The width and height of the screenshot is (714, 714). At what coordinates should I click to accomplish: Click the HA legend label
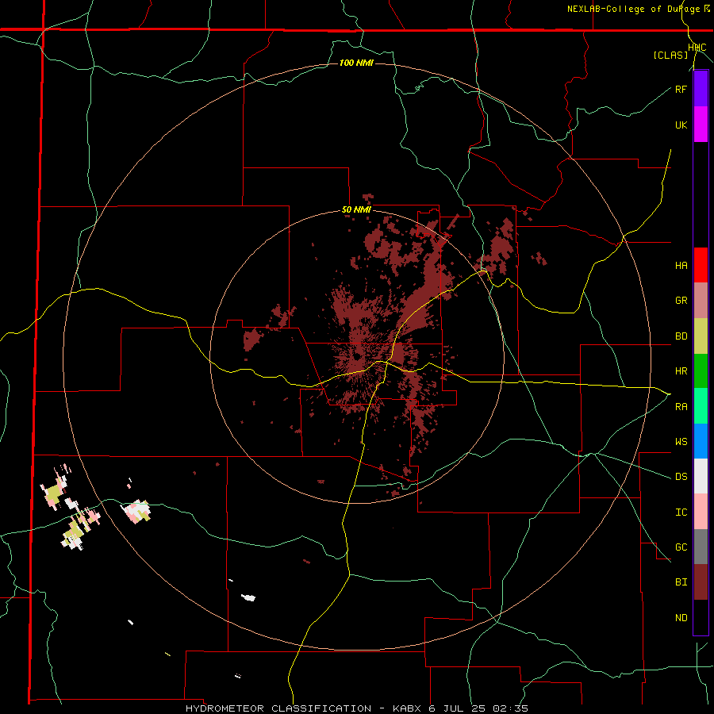pyautogui.click(x=681, y=266)
